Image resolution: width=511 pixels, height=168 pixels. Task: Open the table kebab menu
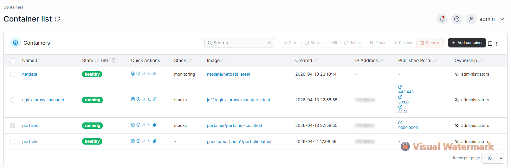497,44
